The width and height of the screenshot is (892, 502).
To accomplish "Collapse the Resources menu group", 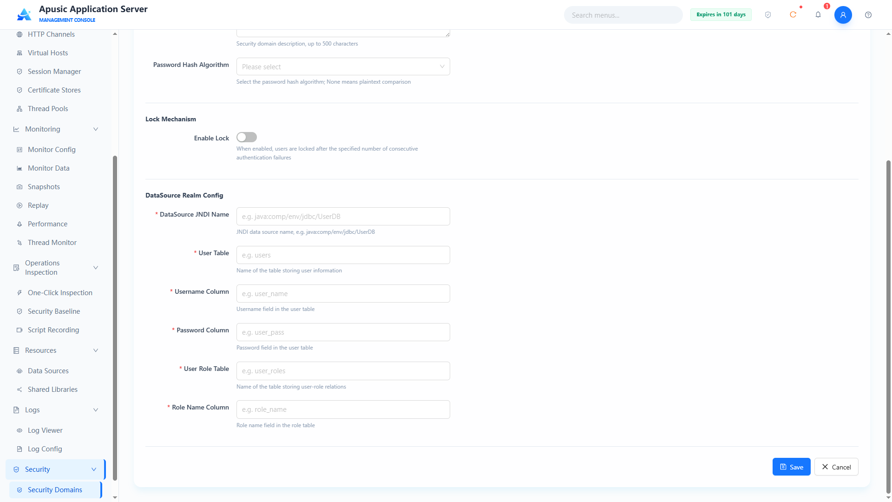I will coord(56,350).
